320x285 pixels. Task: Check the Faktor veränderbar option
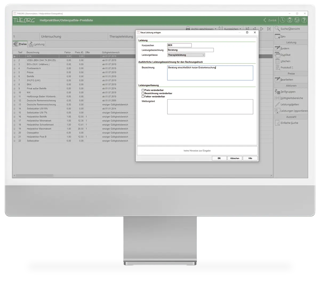coord(143,97)
